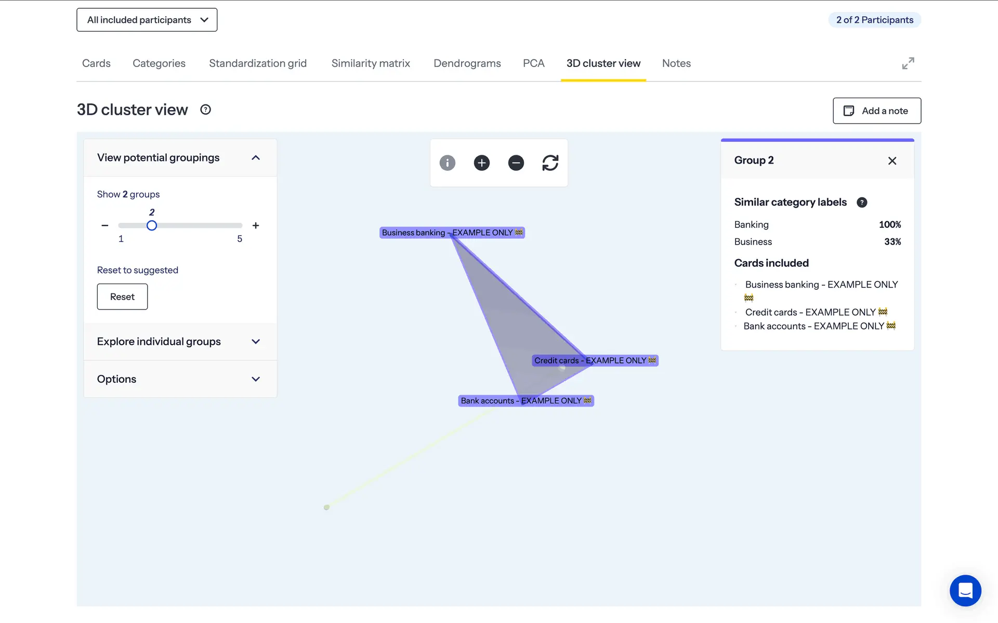
Task: Click the Add a note button
Action: [876, 111]
